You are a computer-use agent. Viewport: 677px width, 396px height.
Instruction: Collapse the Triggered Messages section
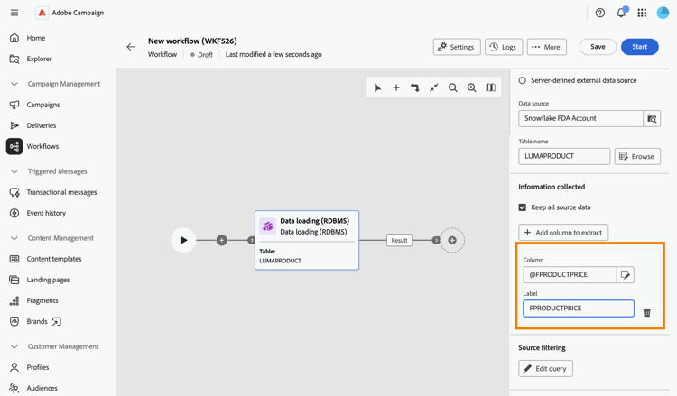[x=14, y=171]
